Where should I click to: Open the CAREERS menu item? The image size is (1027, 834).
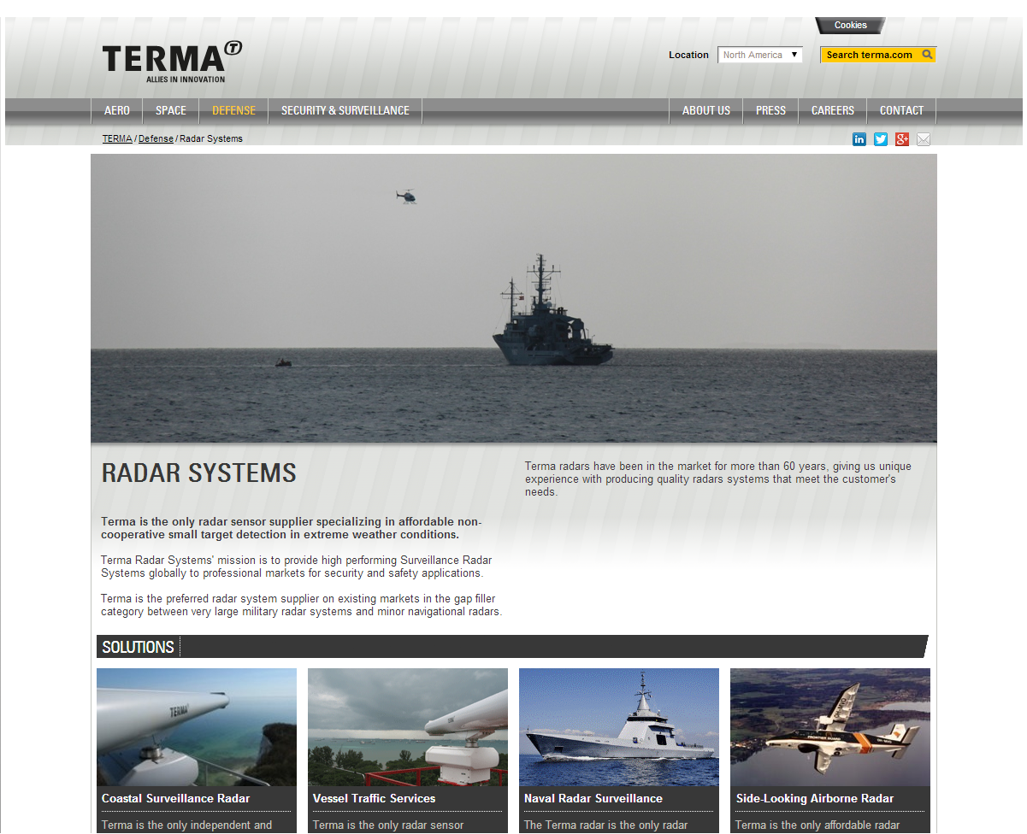click(x=832, y=110)
